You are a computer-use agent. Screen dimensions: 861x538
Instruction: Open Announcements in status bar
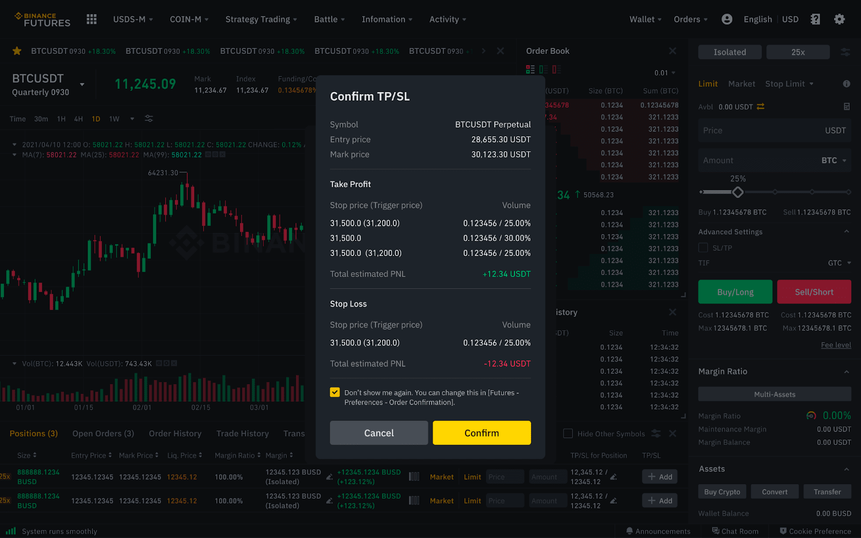click(658, 531)
